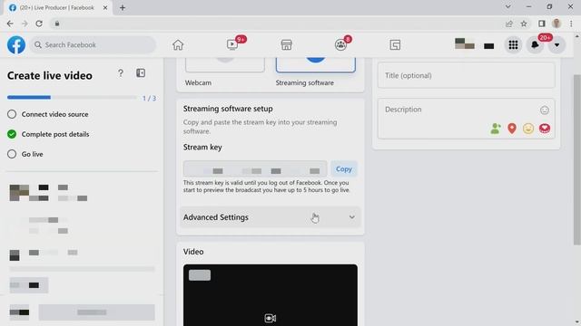Open Marketplace storefront icon

pyautogui.click(x=287, y=44)
